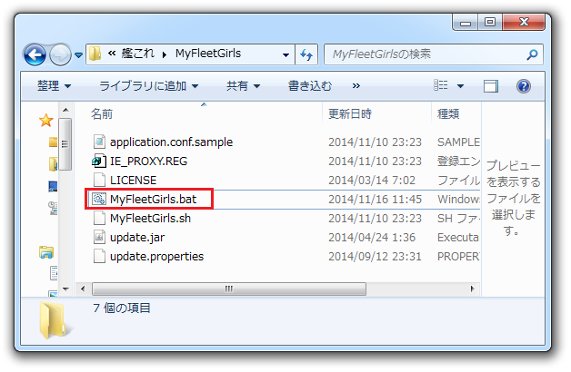Screen dimensions: 571x372
Task: Click the search magnifier icon
Action: coord(531,54)
